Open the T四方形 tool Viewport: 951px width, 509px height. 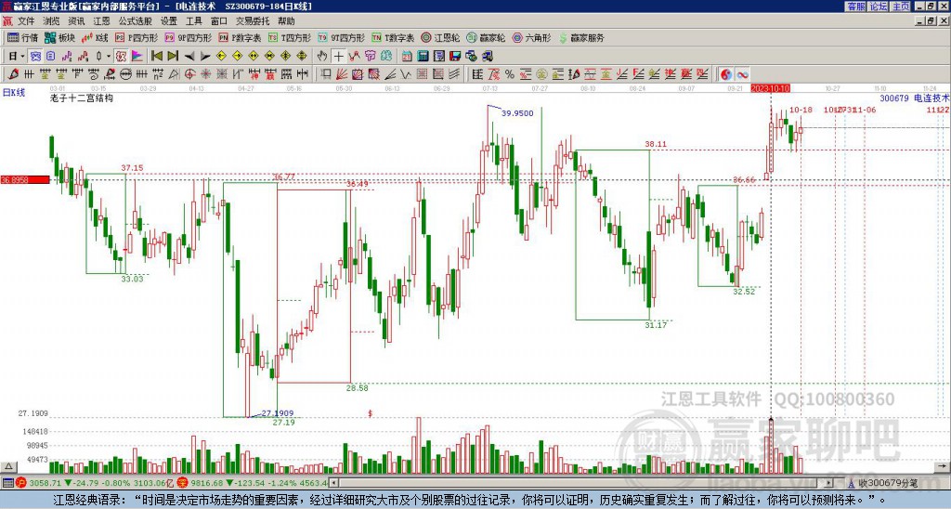(x=290, y=37)
